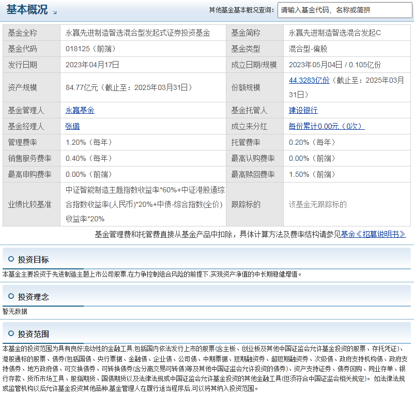The image size is (414, 394).
Task: Click the 资产规模 label cell
Action: pyautogui.click(x=32, y=87)
